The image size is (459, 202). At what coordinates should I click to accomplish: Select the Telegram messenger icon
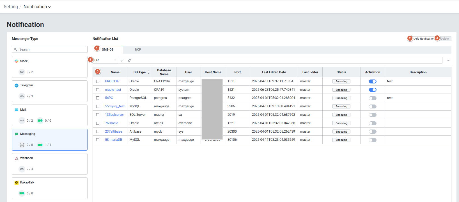(x=17, y=85)
